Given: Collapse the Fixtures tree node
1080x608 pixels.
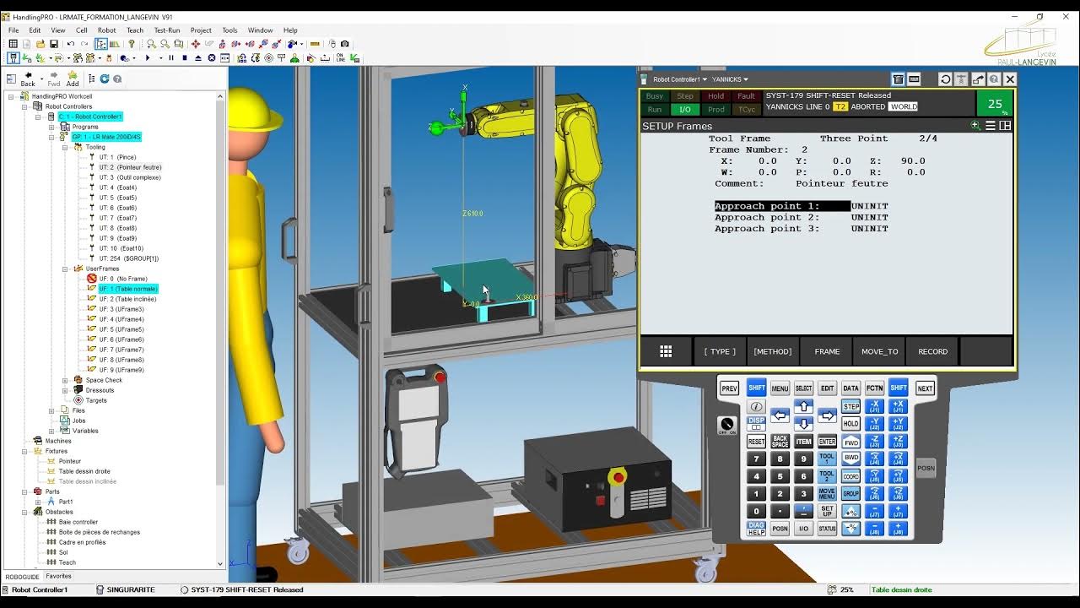Looking at the screenshot, I should (24, 451).
